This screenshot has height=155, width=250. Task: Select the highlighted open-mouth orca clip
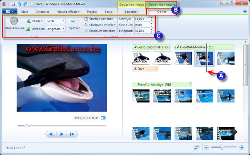[x=204, y=58]
